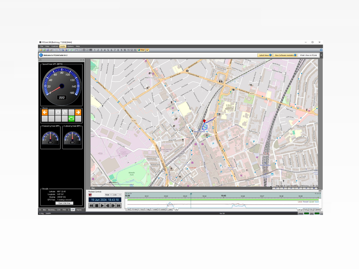Switch to the FX tab
The height and width of the screenshot is (269, 359).
click(40, 210)
